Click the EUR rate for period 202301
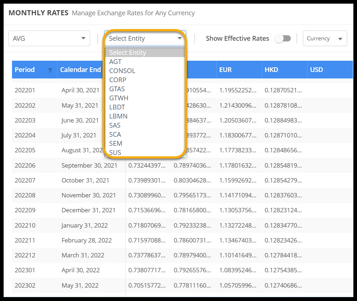Image resolution: width=357 pixels, height=301 pixels. pos(238,270)
